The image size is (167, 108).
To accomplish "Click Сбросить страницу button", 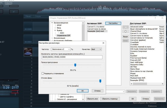I will 110,99.
